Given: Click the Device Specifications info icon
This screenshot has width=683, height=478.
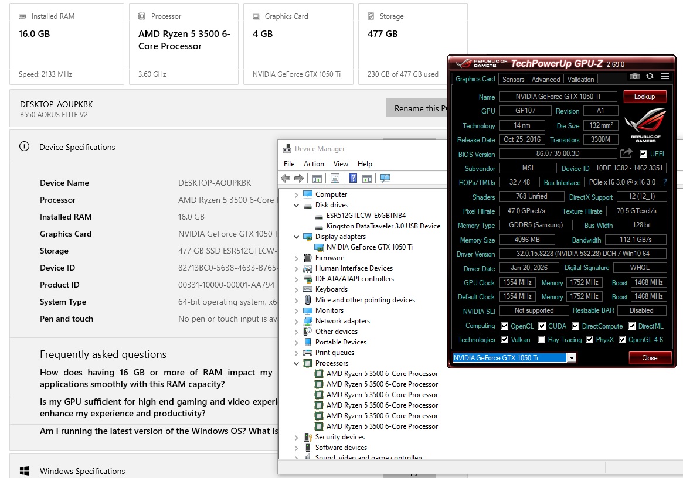Looking at the screenshot, I should click(x=25, y=146).
